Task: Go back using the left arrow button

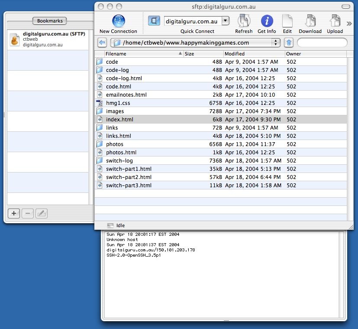Action: 102,42
